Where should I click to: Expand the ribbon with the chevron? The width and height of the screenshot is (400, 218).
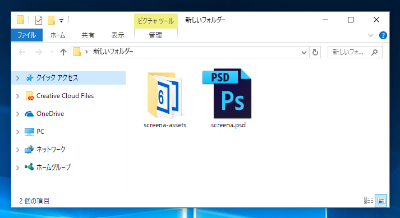point(371,35)
